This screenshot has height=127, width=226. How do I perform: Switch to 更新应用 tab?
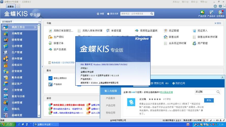click(160, 83)
